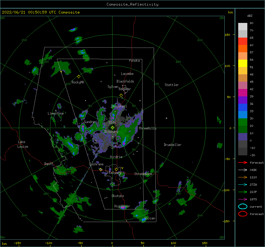Screen dimensions: 265x247
Task: Click the Cochrane label
Action: [x=96, y=164]
